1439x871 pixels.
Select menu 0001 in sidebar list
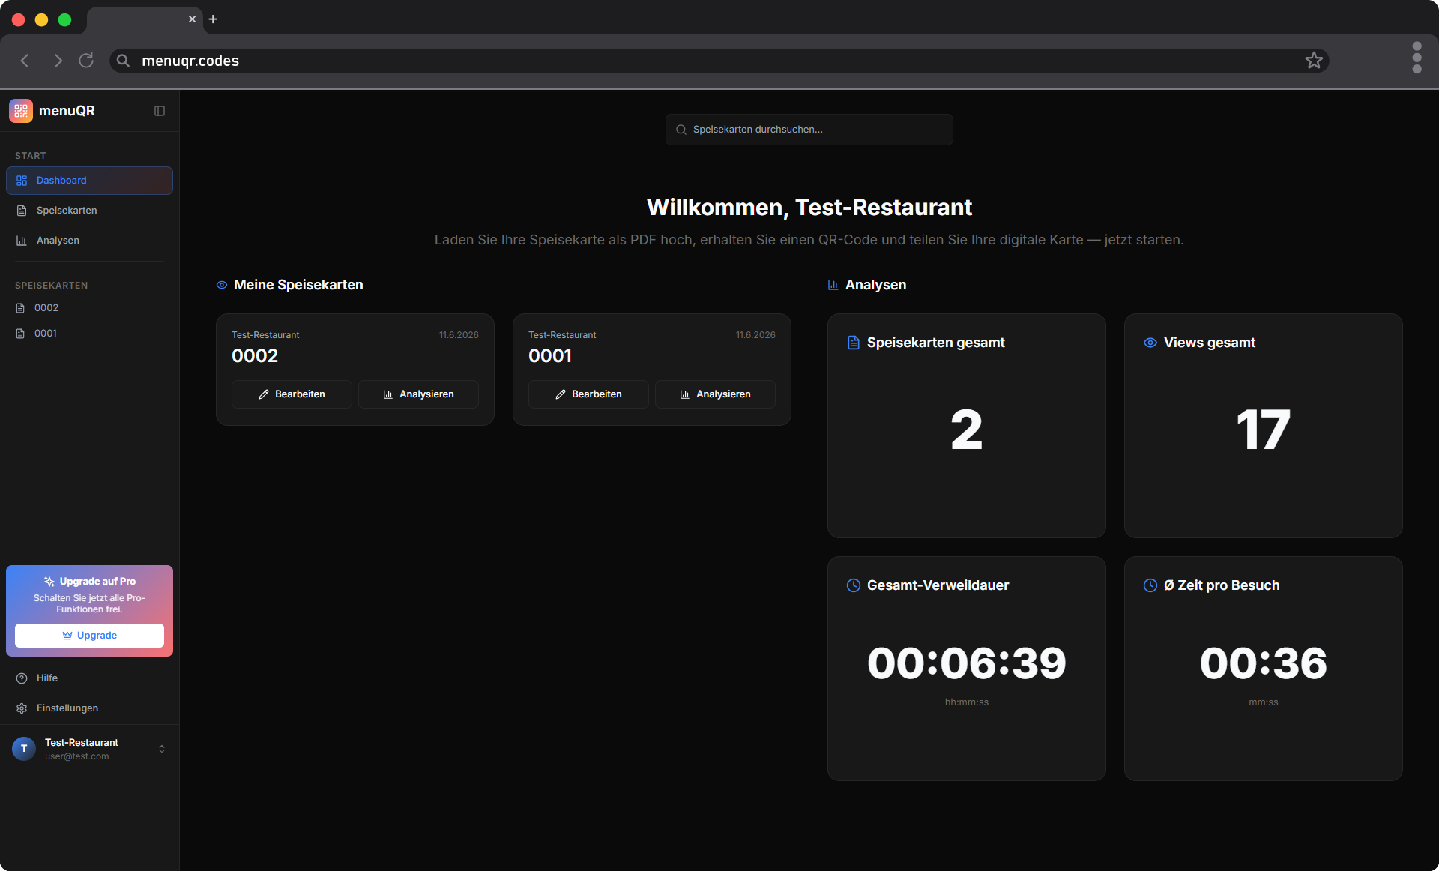pos(89,334)
